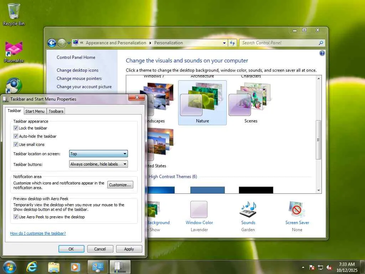This screenshot has width=365, height=274.
Task: Expand the address bar history dropdown
Action: (x=224, y=43)
